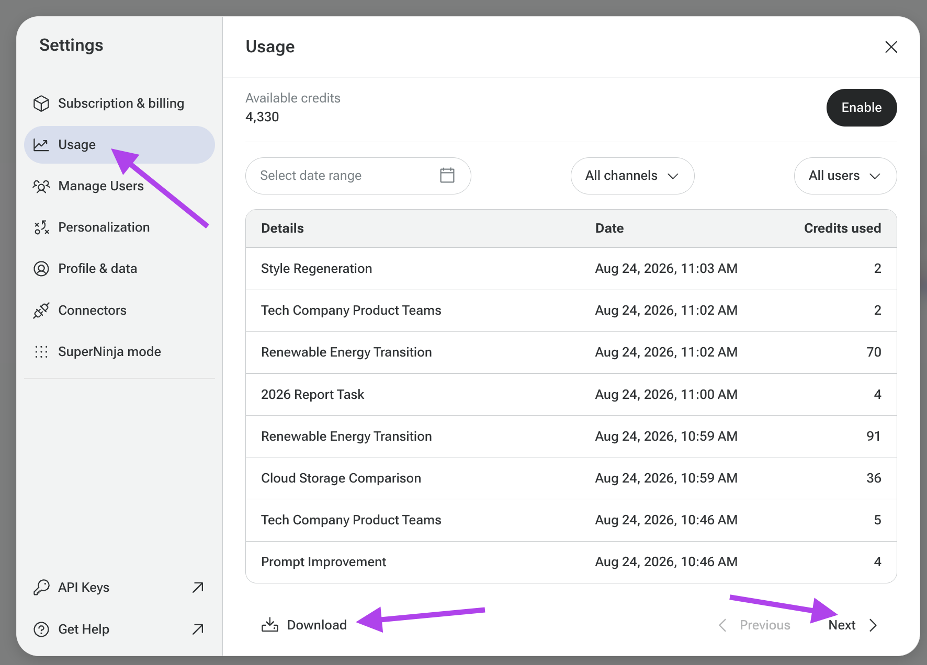The width and height of the screenshot is (927, 665).
Task: Open Subscription & billing settings
Action: click(x=119, y=104)
